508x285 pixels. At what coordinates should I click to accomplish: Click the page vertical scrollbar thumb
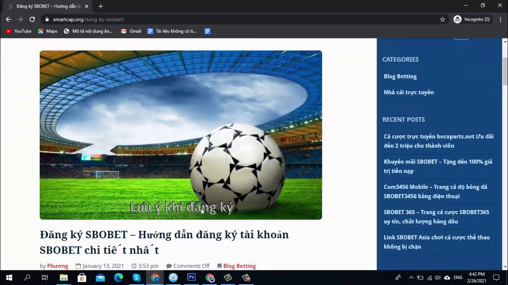[505, 71]
